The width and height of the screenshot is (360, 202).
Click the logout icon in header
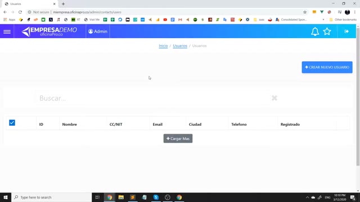coord(346,31)
